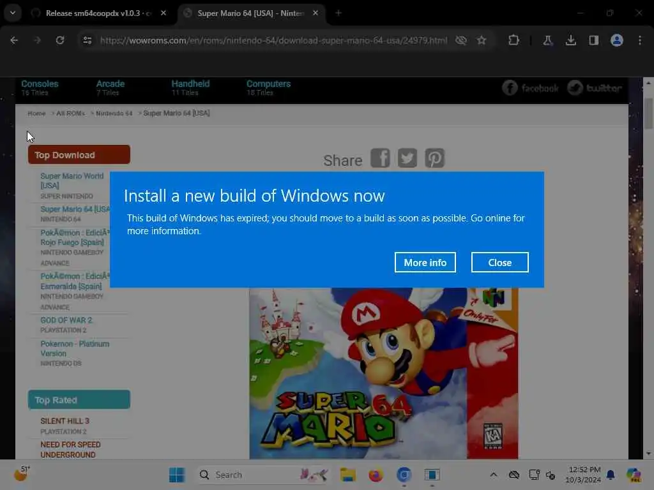This screenshot has width=654, height=490.
Task: Open Pokémon Esmeralda [Spain] link
Action: tap(75, 281)
